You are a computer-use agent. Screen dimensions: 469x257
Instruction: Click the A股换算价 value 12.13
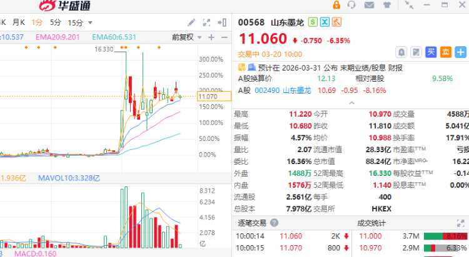[326, 79]
